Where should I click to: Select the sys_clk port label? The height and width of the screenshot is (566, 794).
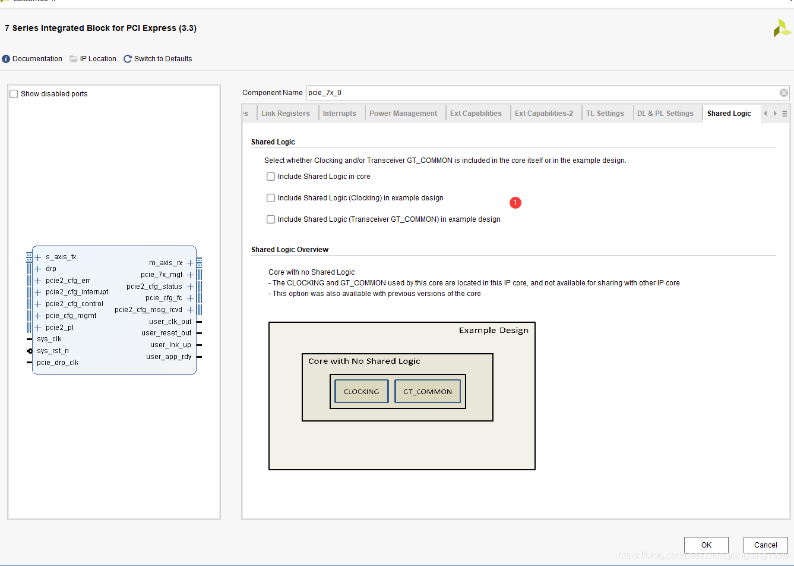coord(49,339)
